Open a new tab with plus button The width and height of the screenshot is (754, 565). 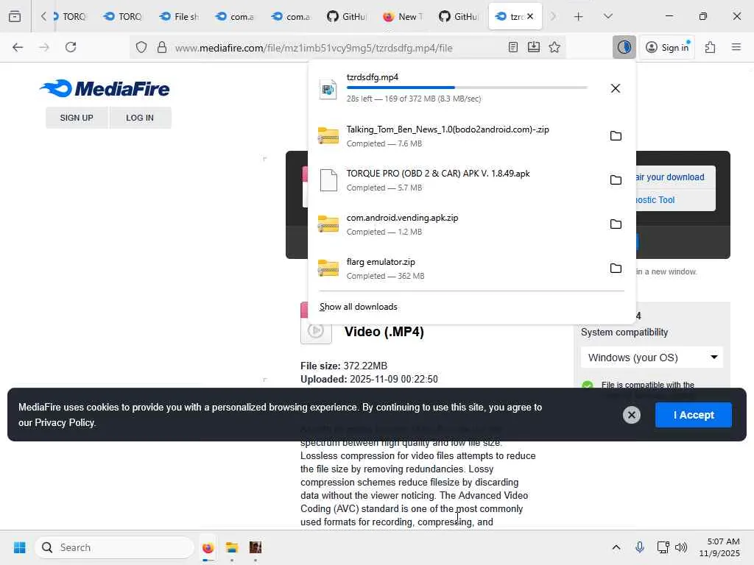[x=579, y=16]
